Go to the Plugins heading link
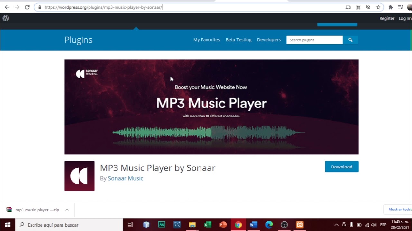Viewport: 412px width, 231px height. tap(78, 40)
